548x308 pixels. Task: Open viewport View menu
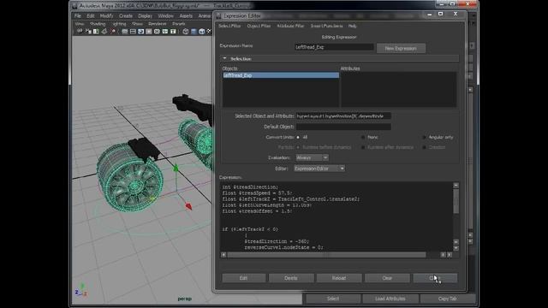[x=80, y=24]
